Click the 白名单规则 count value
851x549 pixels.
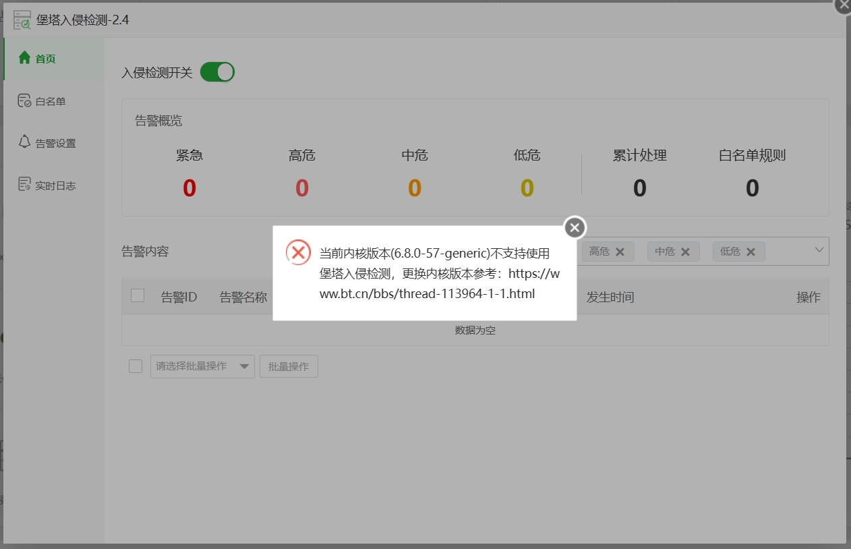753,188
